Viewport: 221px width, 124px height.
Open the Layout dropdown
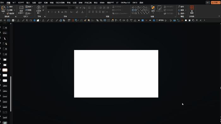point(29,7)
